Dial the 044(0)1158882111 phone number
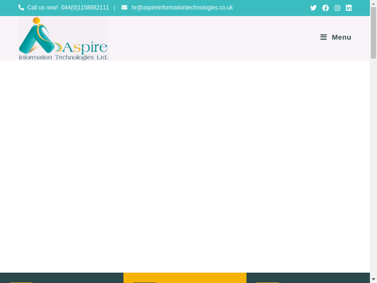 pos(85,8)
